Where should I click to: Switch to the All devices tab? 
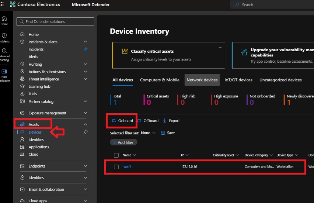(123, 80)
